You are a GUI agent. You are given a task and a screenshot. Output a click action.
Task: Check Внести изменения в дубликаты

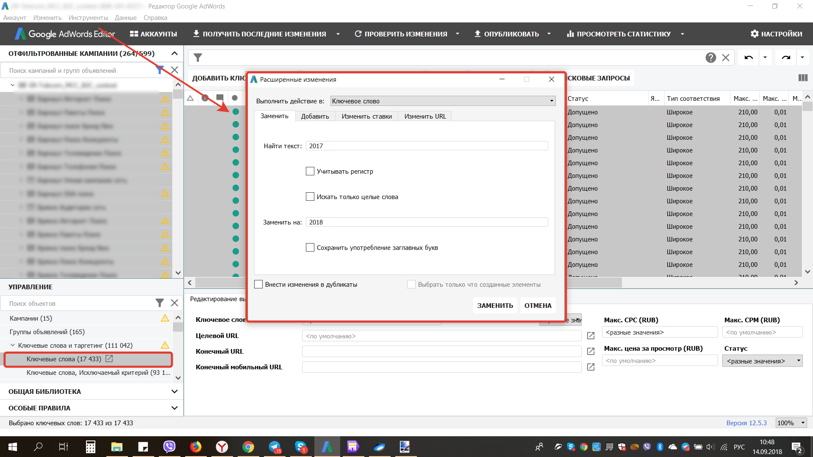258,284
